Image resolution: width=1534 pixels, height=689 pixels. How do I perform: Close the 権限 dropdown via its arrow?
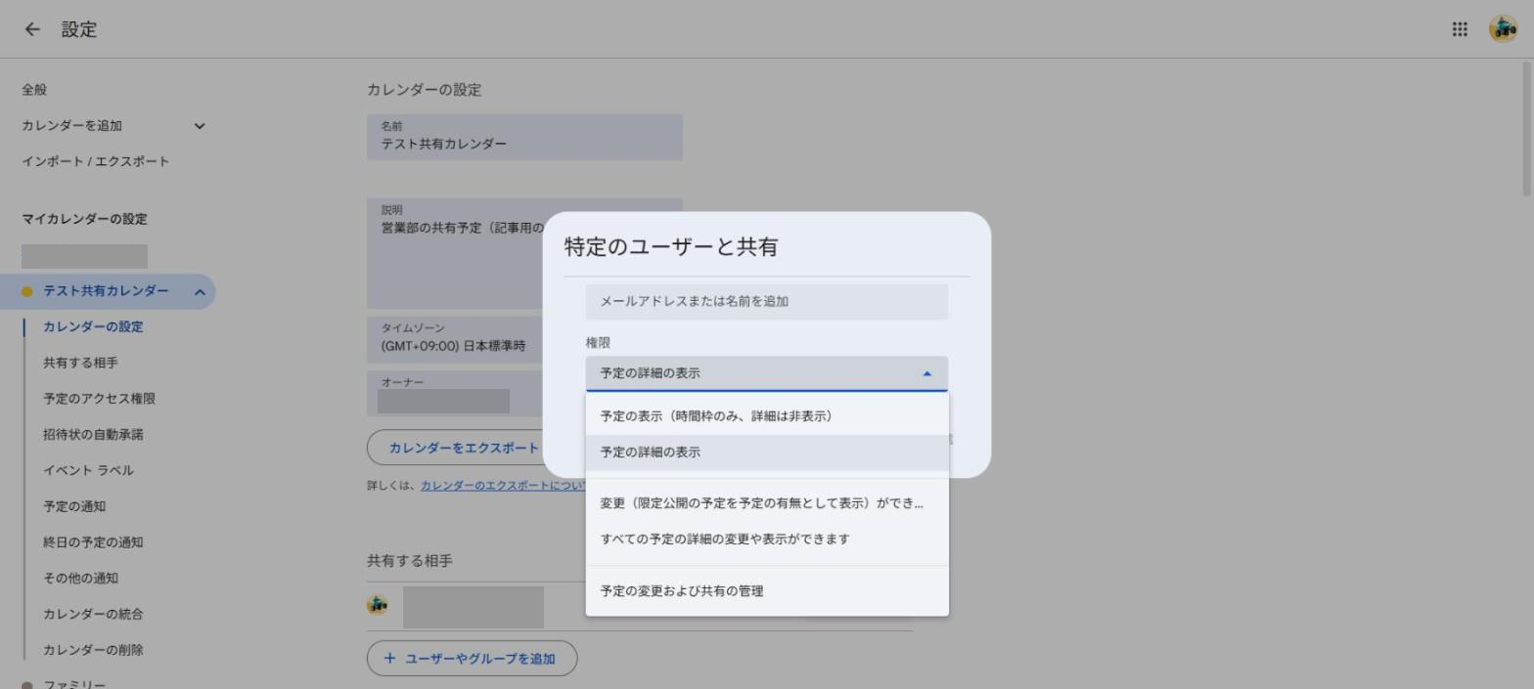(x=926, y=373)
